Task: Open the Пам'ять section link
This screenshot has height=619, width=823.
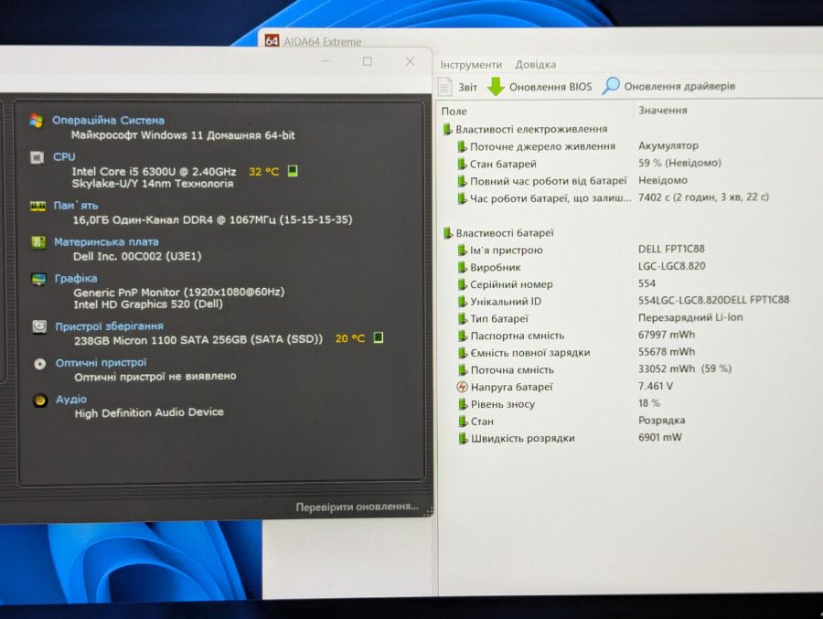Action: click(76, 206)
